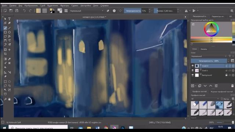Reload the original brush preset
The height and width of the screenshot is (132, 235).
click(120, 11)
